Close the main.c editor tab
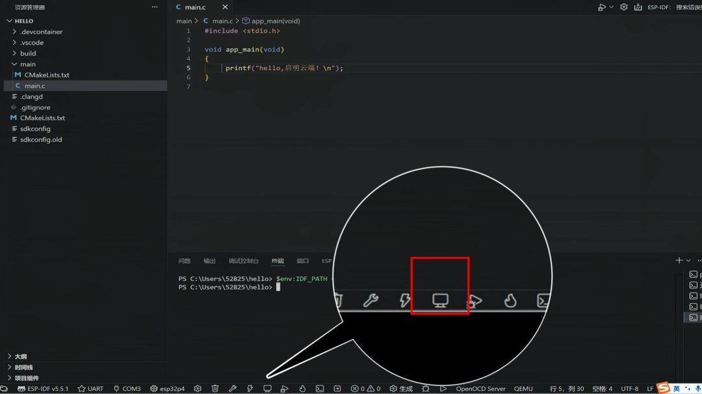This screenshot has width=702, height=394. pos(225,7)
